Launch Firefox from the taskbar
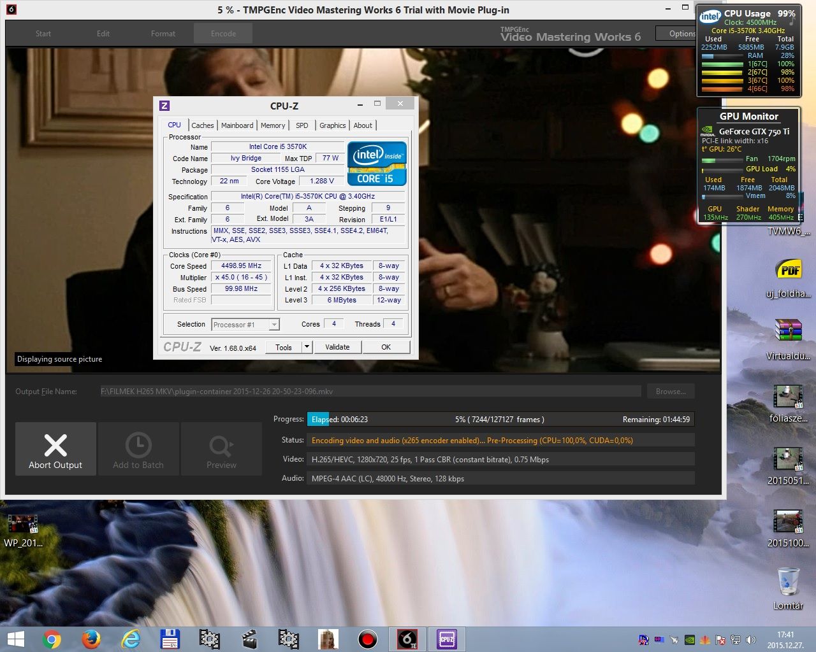 click(91, 639)
